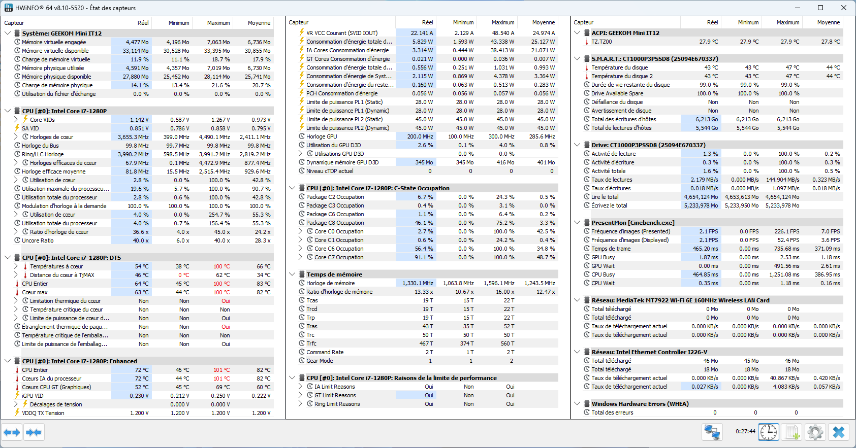Screen dimensions: 856x448
Task: Select 'Fréquence d'images (Presented)' label
Action: [630, 231]
